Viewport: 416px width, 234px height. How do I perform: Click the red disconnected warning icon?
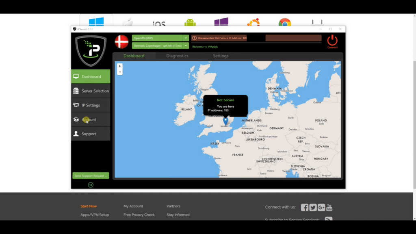click(194, 38)
